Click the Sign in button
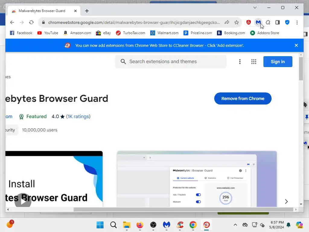 click(x=278, y=62)
